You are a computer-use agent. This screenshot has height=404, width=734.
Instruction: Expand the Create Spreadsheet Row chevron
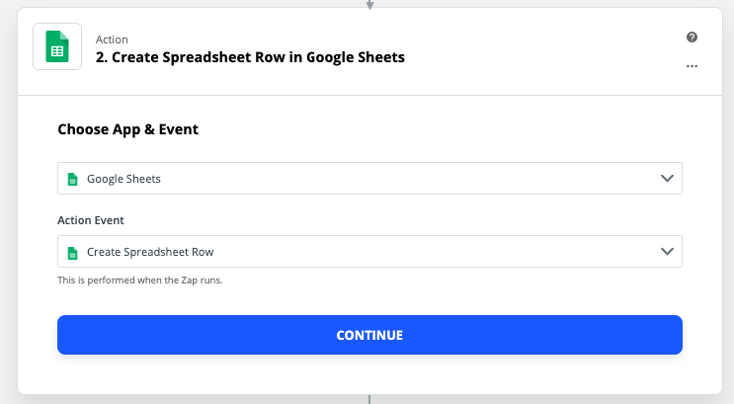pyautogui.click(x=667, y=251)
